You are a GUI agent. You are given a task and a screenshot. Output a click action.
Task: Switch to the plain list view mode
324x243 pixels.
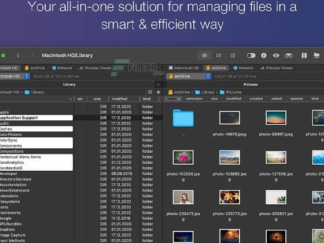(204, 56)
